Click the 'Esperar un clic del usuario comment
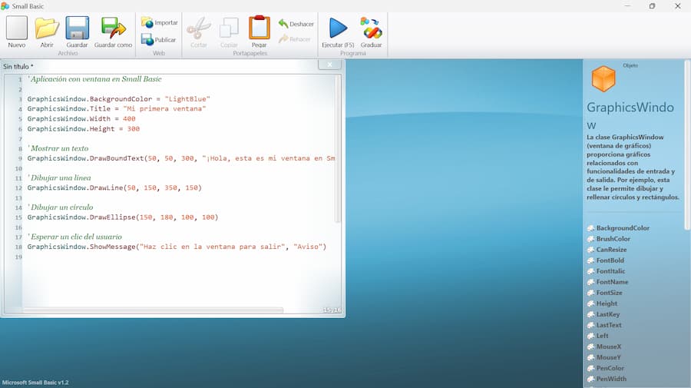This screenshot has height=388, width=691. pyautogui.click(x=74, y=237)
